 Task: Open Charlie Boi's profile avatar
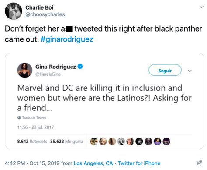(x=14, y=11)
